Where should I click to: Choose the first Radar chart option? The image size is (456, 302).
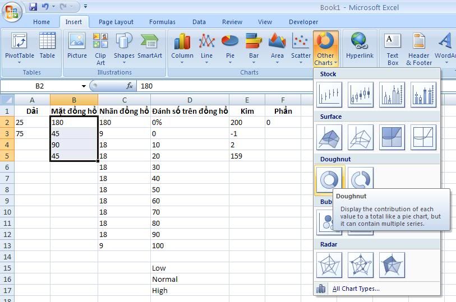click(x=329, y=264)
